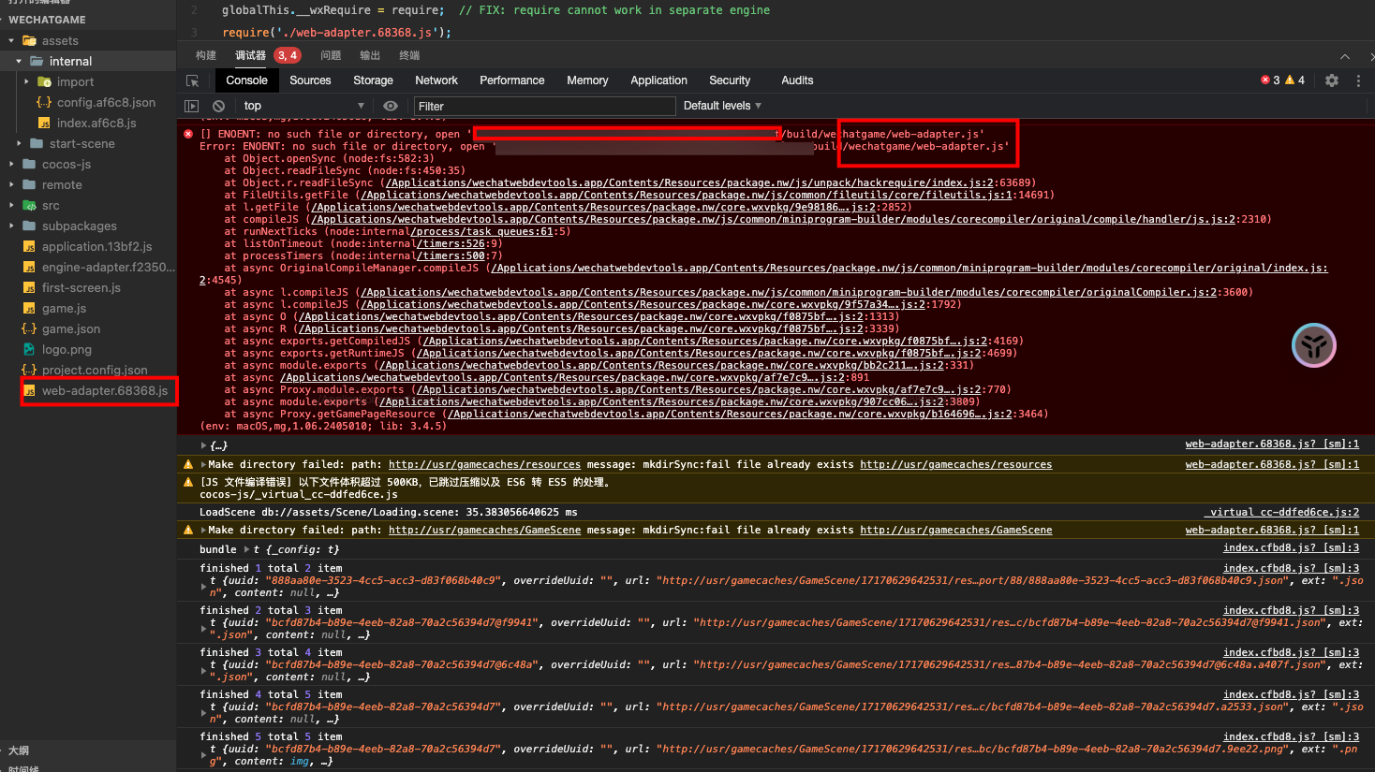This screenshot has width=1375, height=772.
Task: Open project.config.json file
Action: click(x=95, y=371)
